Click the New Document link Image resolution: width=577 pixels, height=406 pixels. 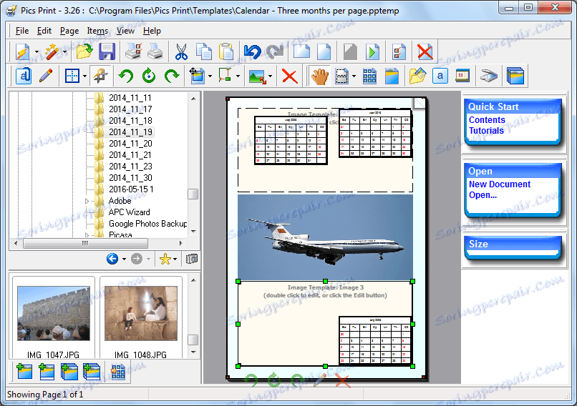tap(500, 184)
